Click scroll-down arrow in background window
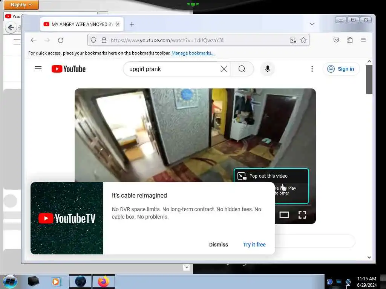This screenshot has height=289, width=386. [x=187, y=268]
